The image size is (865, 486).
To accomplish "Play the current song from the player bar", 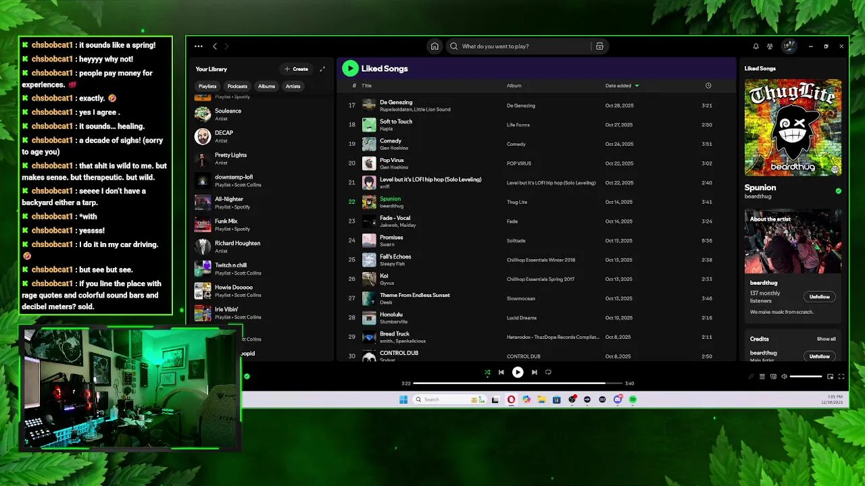I will coord(518,372).
